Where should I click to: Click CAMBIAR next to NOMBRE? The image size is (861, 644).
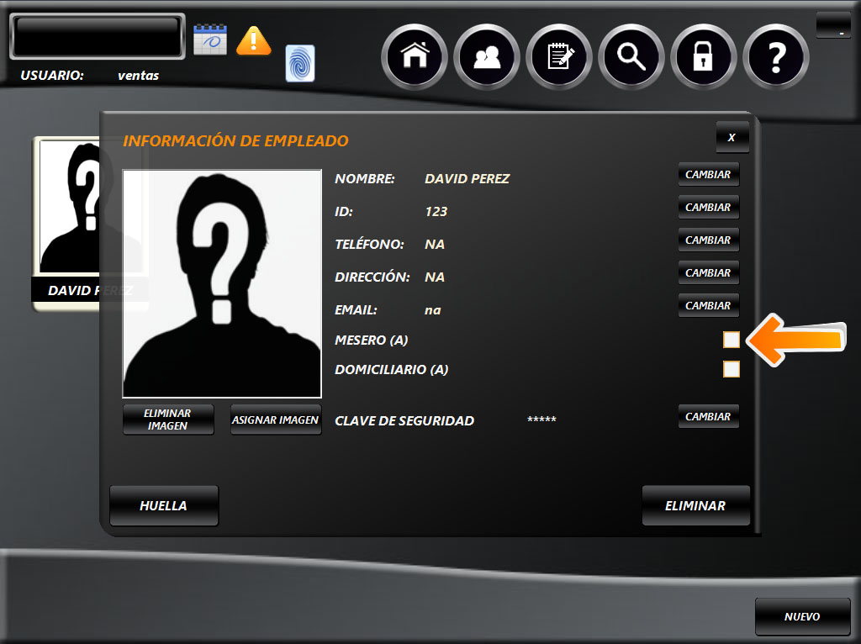[708, 175]
